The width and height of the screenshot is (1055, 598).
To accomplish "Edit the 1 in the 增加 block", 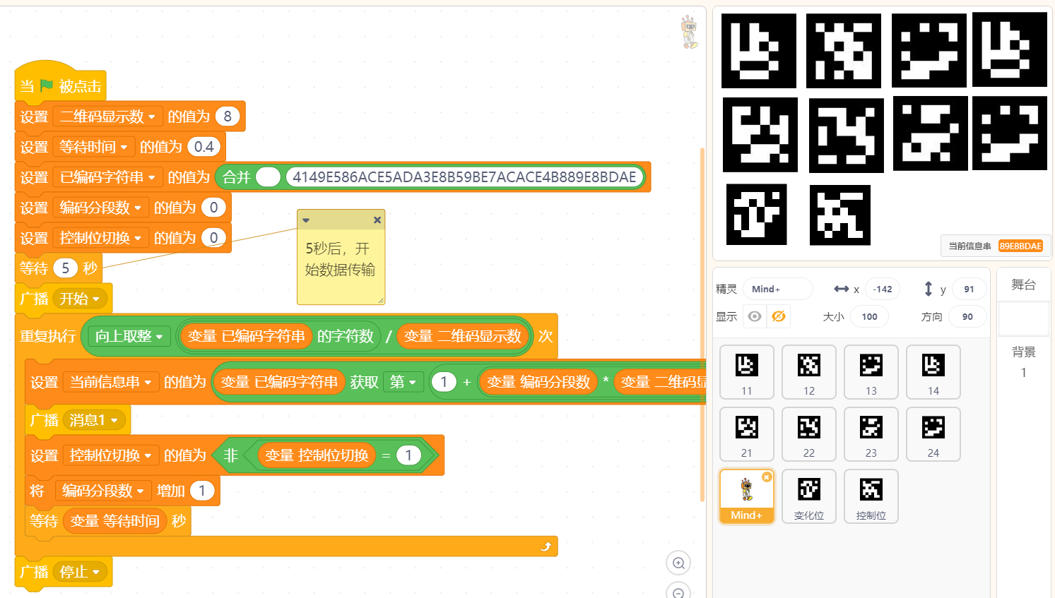I will [202, 491].
